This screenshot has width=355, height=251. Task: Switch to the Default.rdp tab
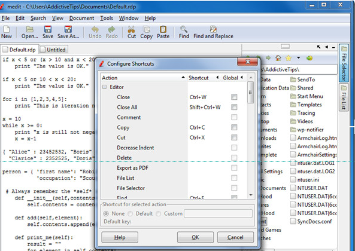pyautogui.click(x=20, y=50)
